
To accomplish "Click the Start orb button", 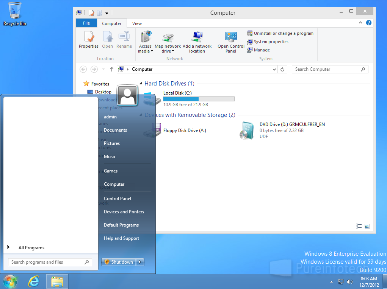I will coord(10,281).
